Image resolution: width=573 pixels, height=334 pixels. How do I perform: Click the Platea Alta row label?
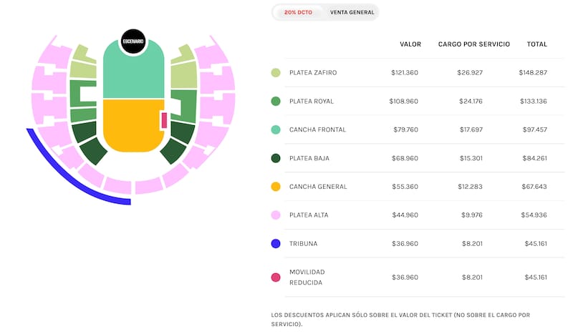pos(309,215)
